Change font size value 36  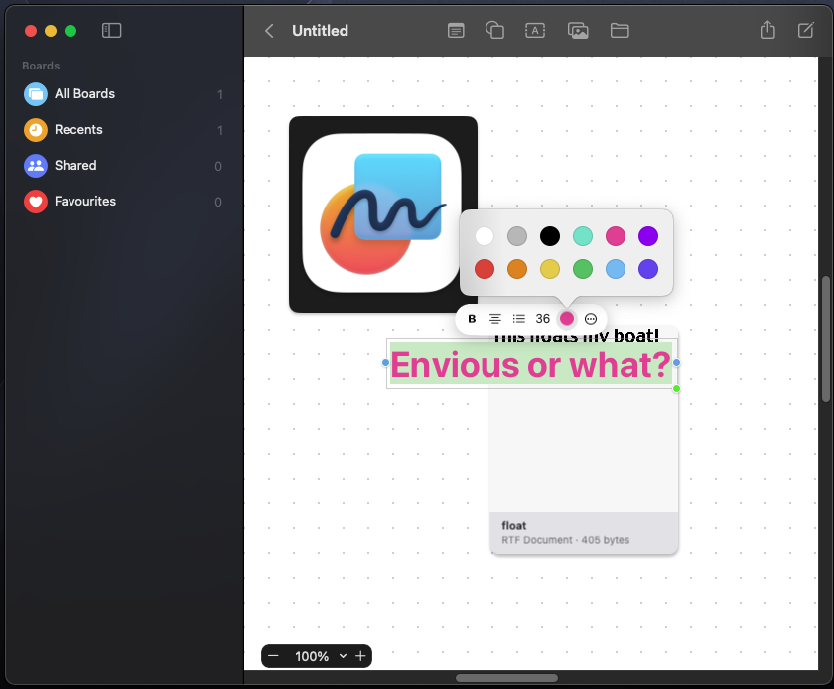click(543, 319)
